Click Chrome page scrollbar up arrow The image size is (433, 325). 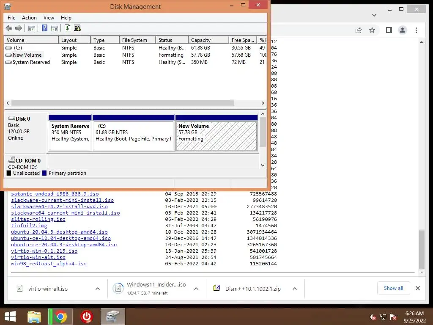[422, 42]
